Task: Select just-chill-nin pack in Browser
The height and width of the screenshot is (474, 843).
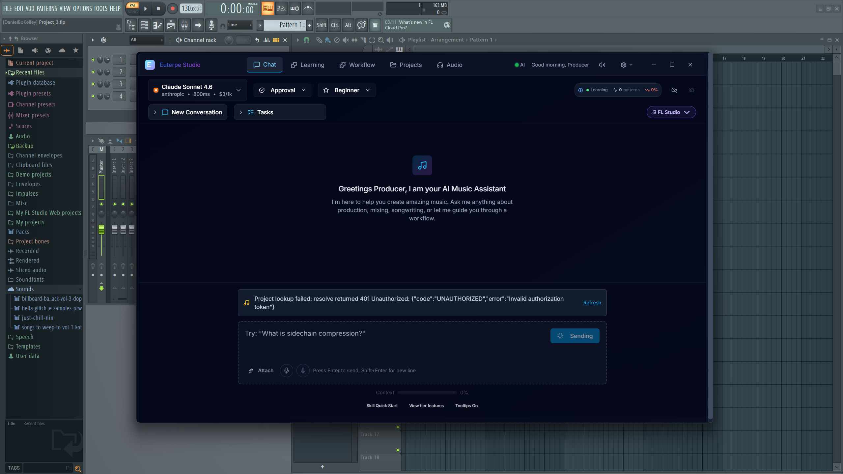Action: point(38,318)
